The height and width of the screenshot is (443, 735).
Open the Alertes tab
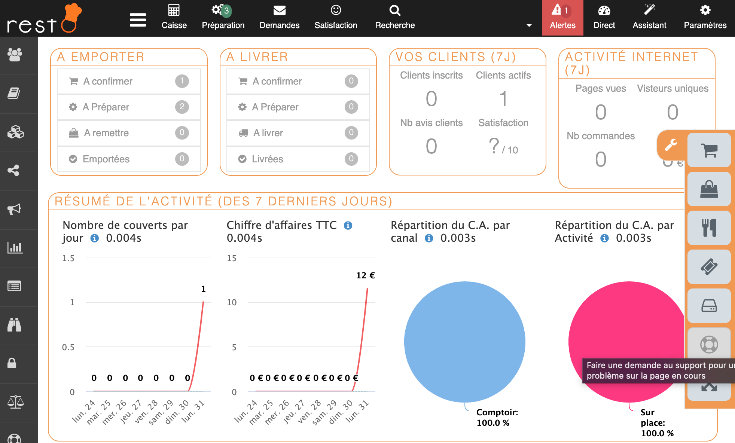click(x=562, y=18)
